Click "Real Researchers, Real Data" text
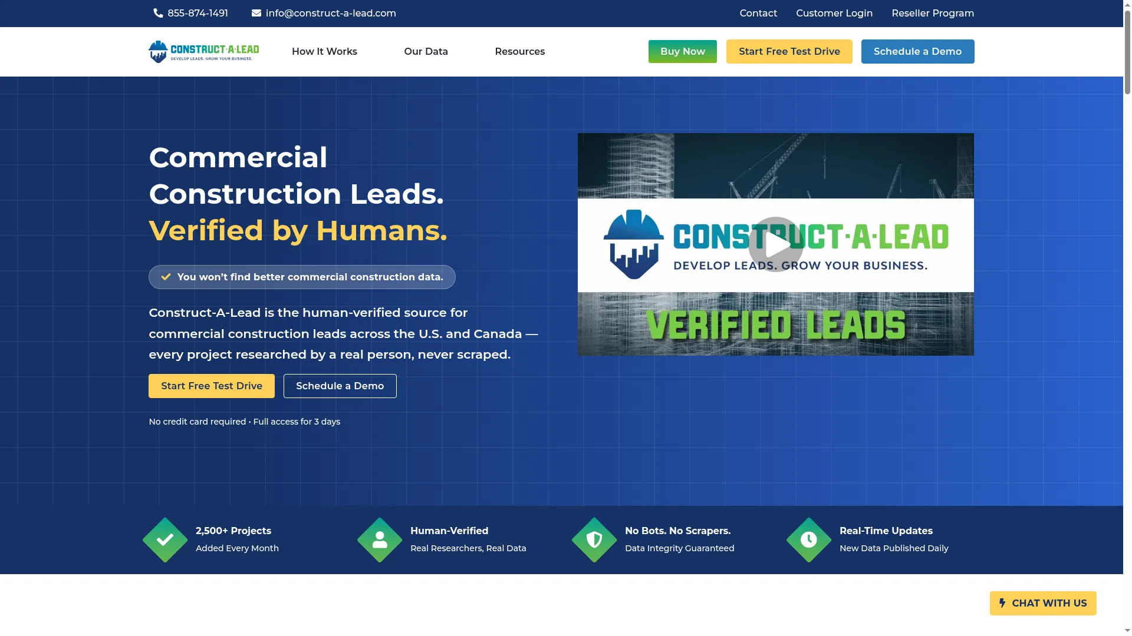Screen dimensions: 1132x636 (468, 548)
